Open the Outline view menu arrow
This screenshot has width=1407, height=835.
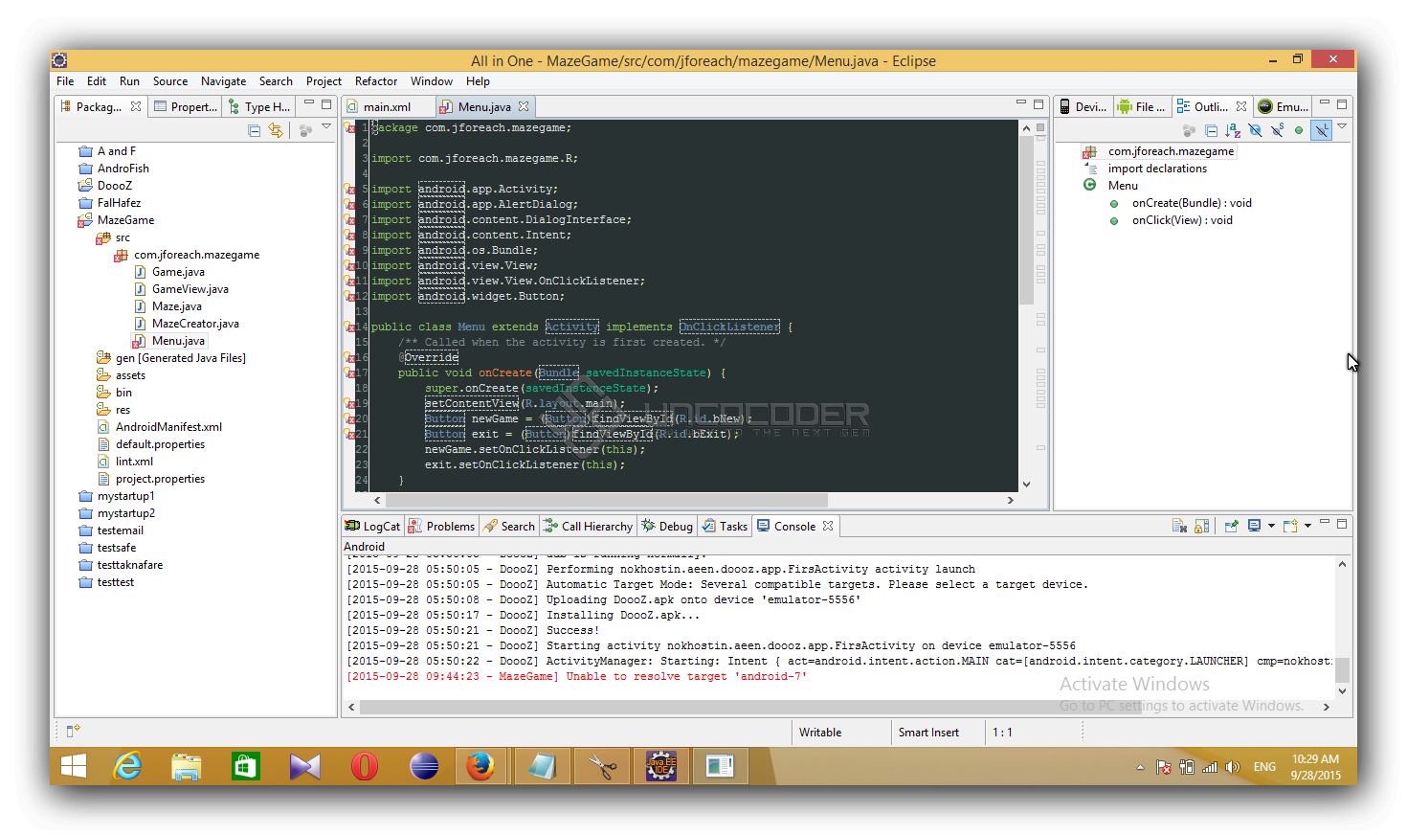tap(1342, 126)
